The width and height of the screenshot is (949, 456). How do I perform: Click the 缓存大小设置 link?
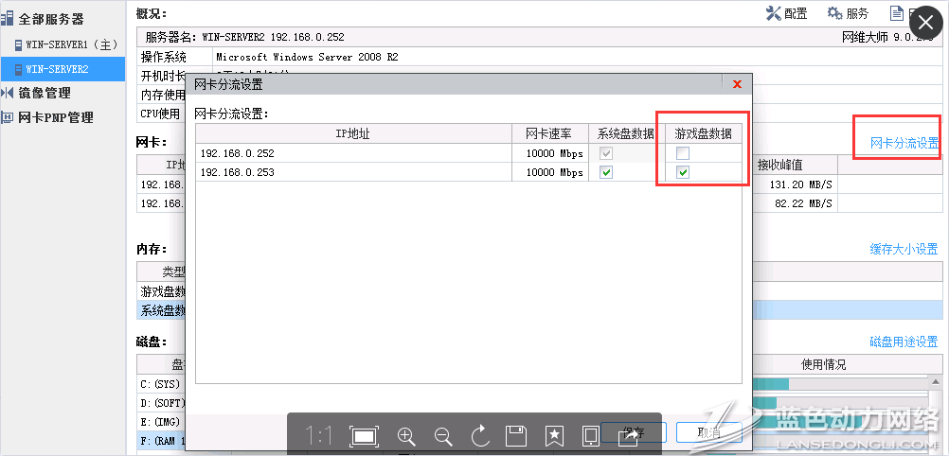pos(904,250)
